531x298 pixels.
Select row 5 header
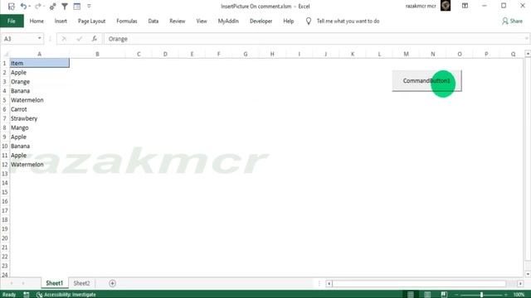tap(5, 100)
